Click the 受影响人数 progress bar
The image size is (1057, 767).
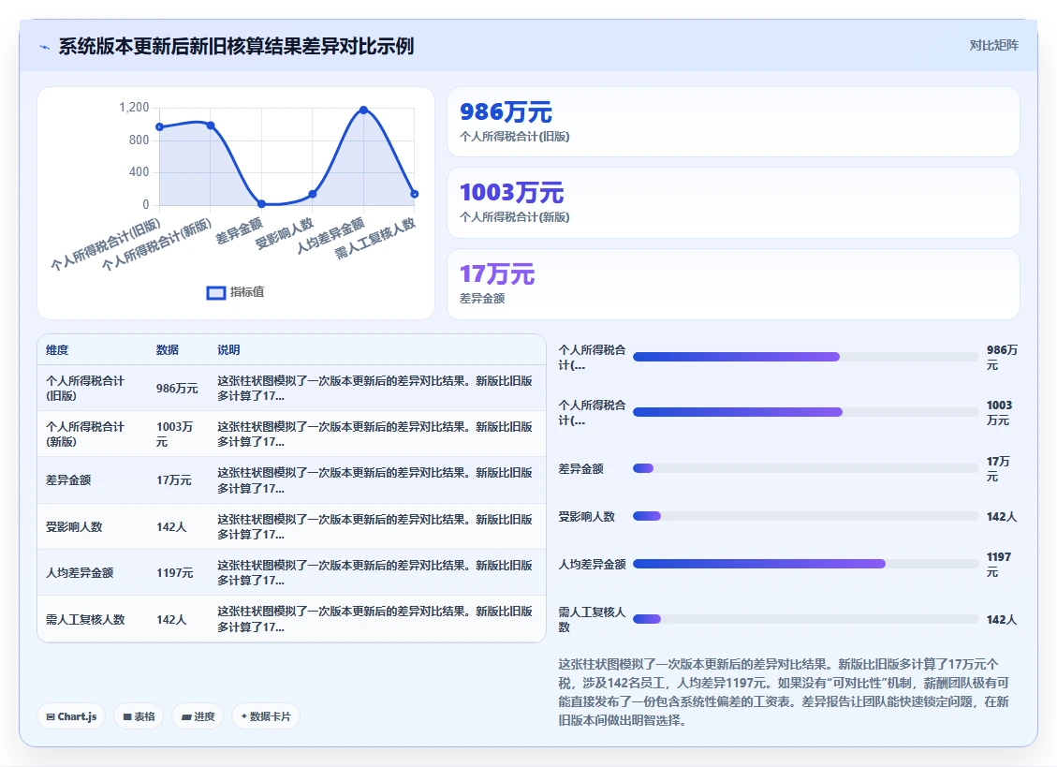(805, 516)
